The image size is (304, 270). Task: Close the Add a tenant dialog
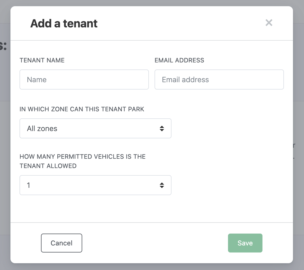(x=269, y=23)
